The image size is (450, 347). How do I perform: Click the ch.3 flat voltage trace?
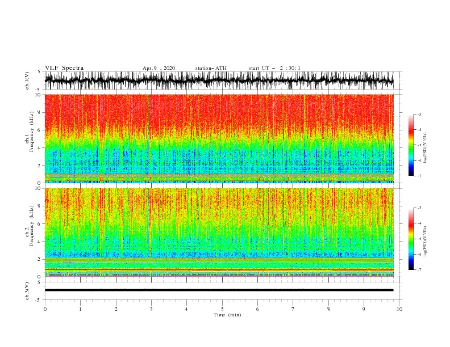(x=219, y=290)
